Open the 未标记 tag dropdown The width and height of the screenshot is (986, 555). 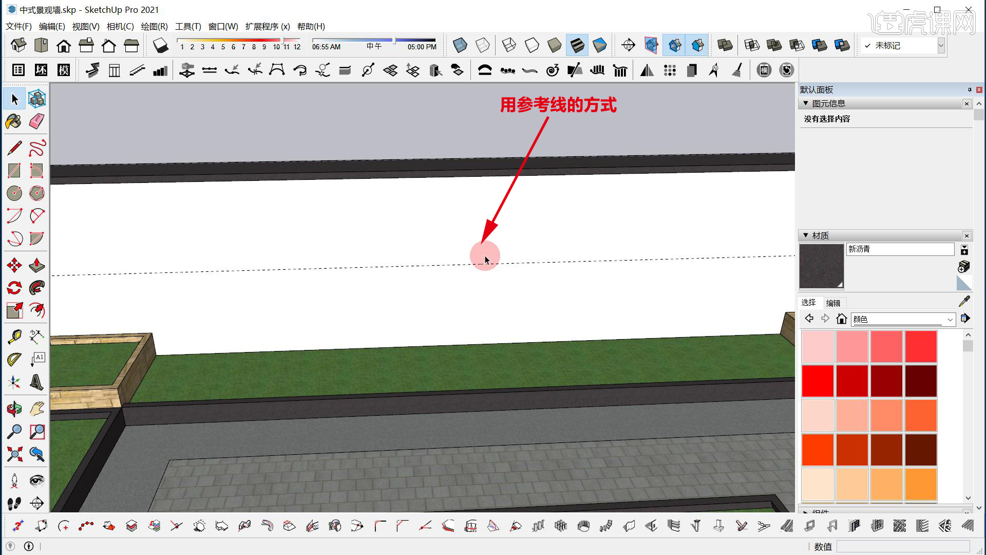click(941, 45)
